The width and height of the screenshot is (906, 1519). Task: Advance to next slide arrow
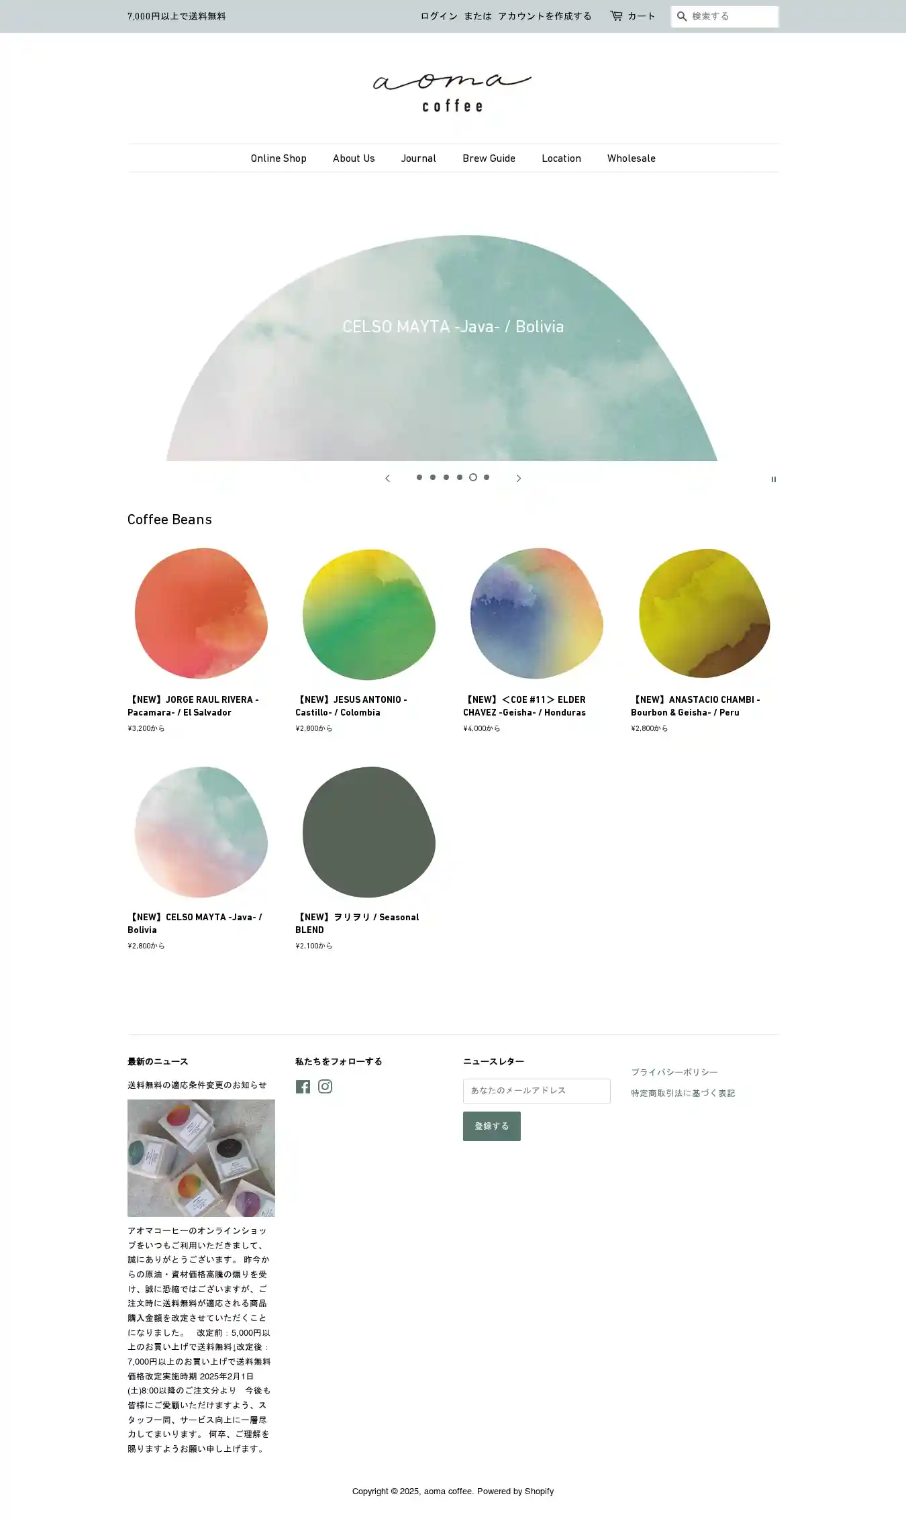tap(518, 478)
